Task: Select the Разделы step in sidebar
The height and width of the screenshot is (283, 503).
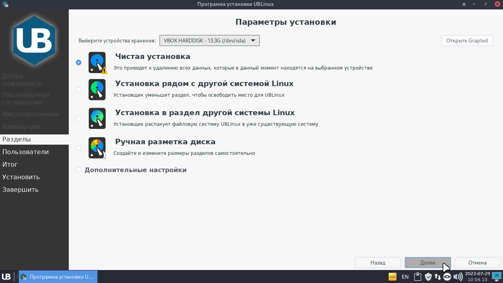Action: pos(34,139)
